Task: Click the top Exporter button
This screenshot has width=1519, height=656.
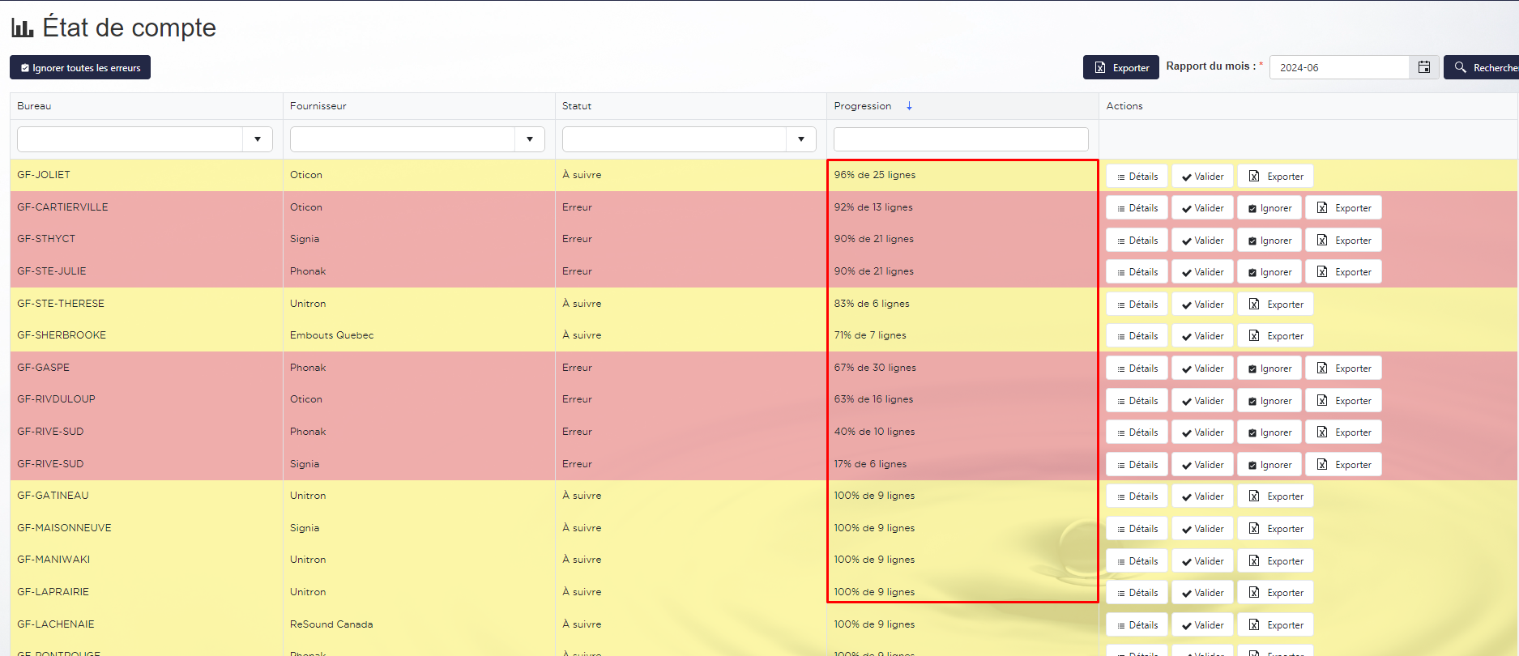Action: (x=1122, y=68)
